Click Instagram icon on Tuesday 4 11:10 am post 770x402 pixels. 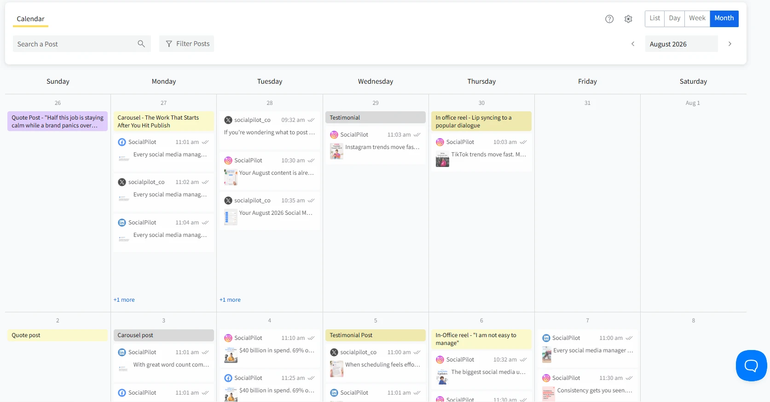228,338
